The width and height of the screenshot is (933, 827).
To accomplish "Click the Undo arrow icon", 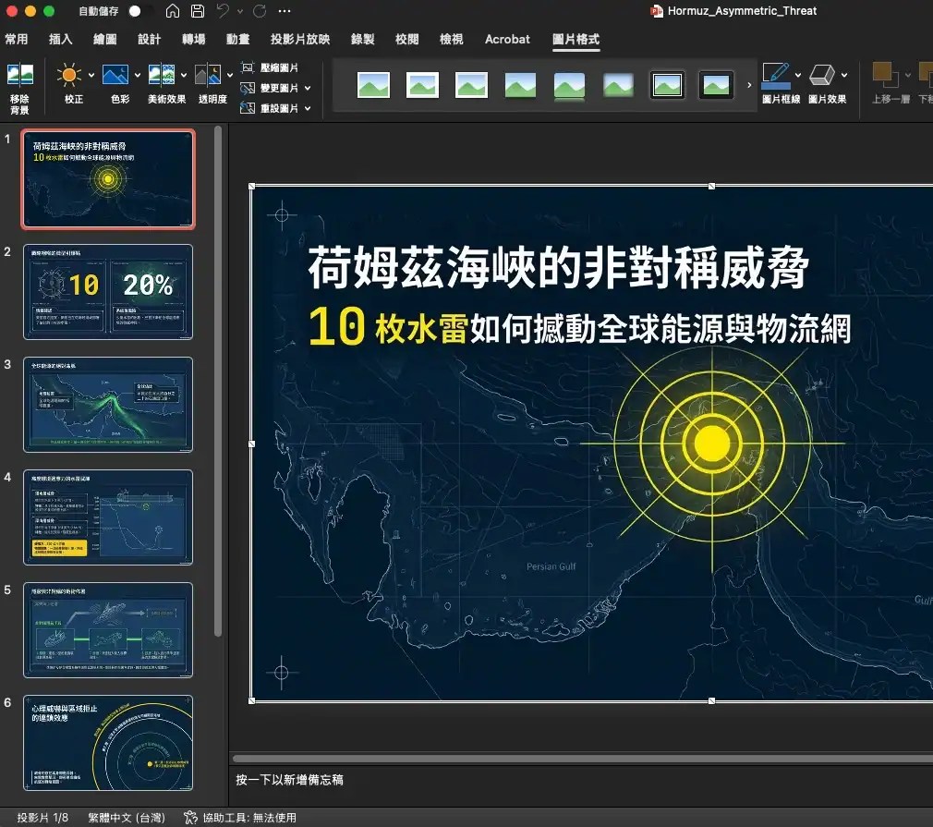I will (x=224, y=11).
